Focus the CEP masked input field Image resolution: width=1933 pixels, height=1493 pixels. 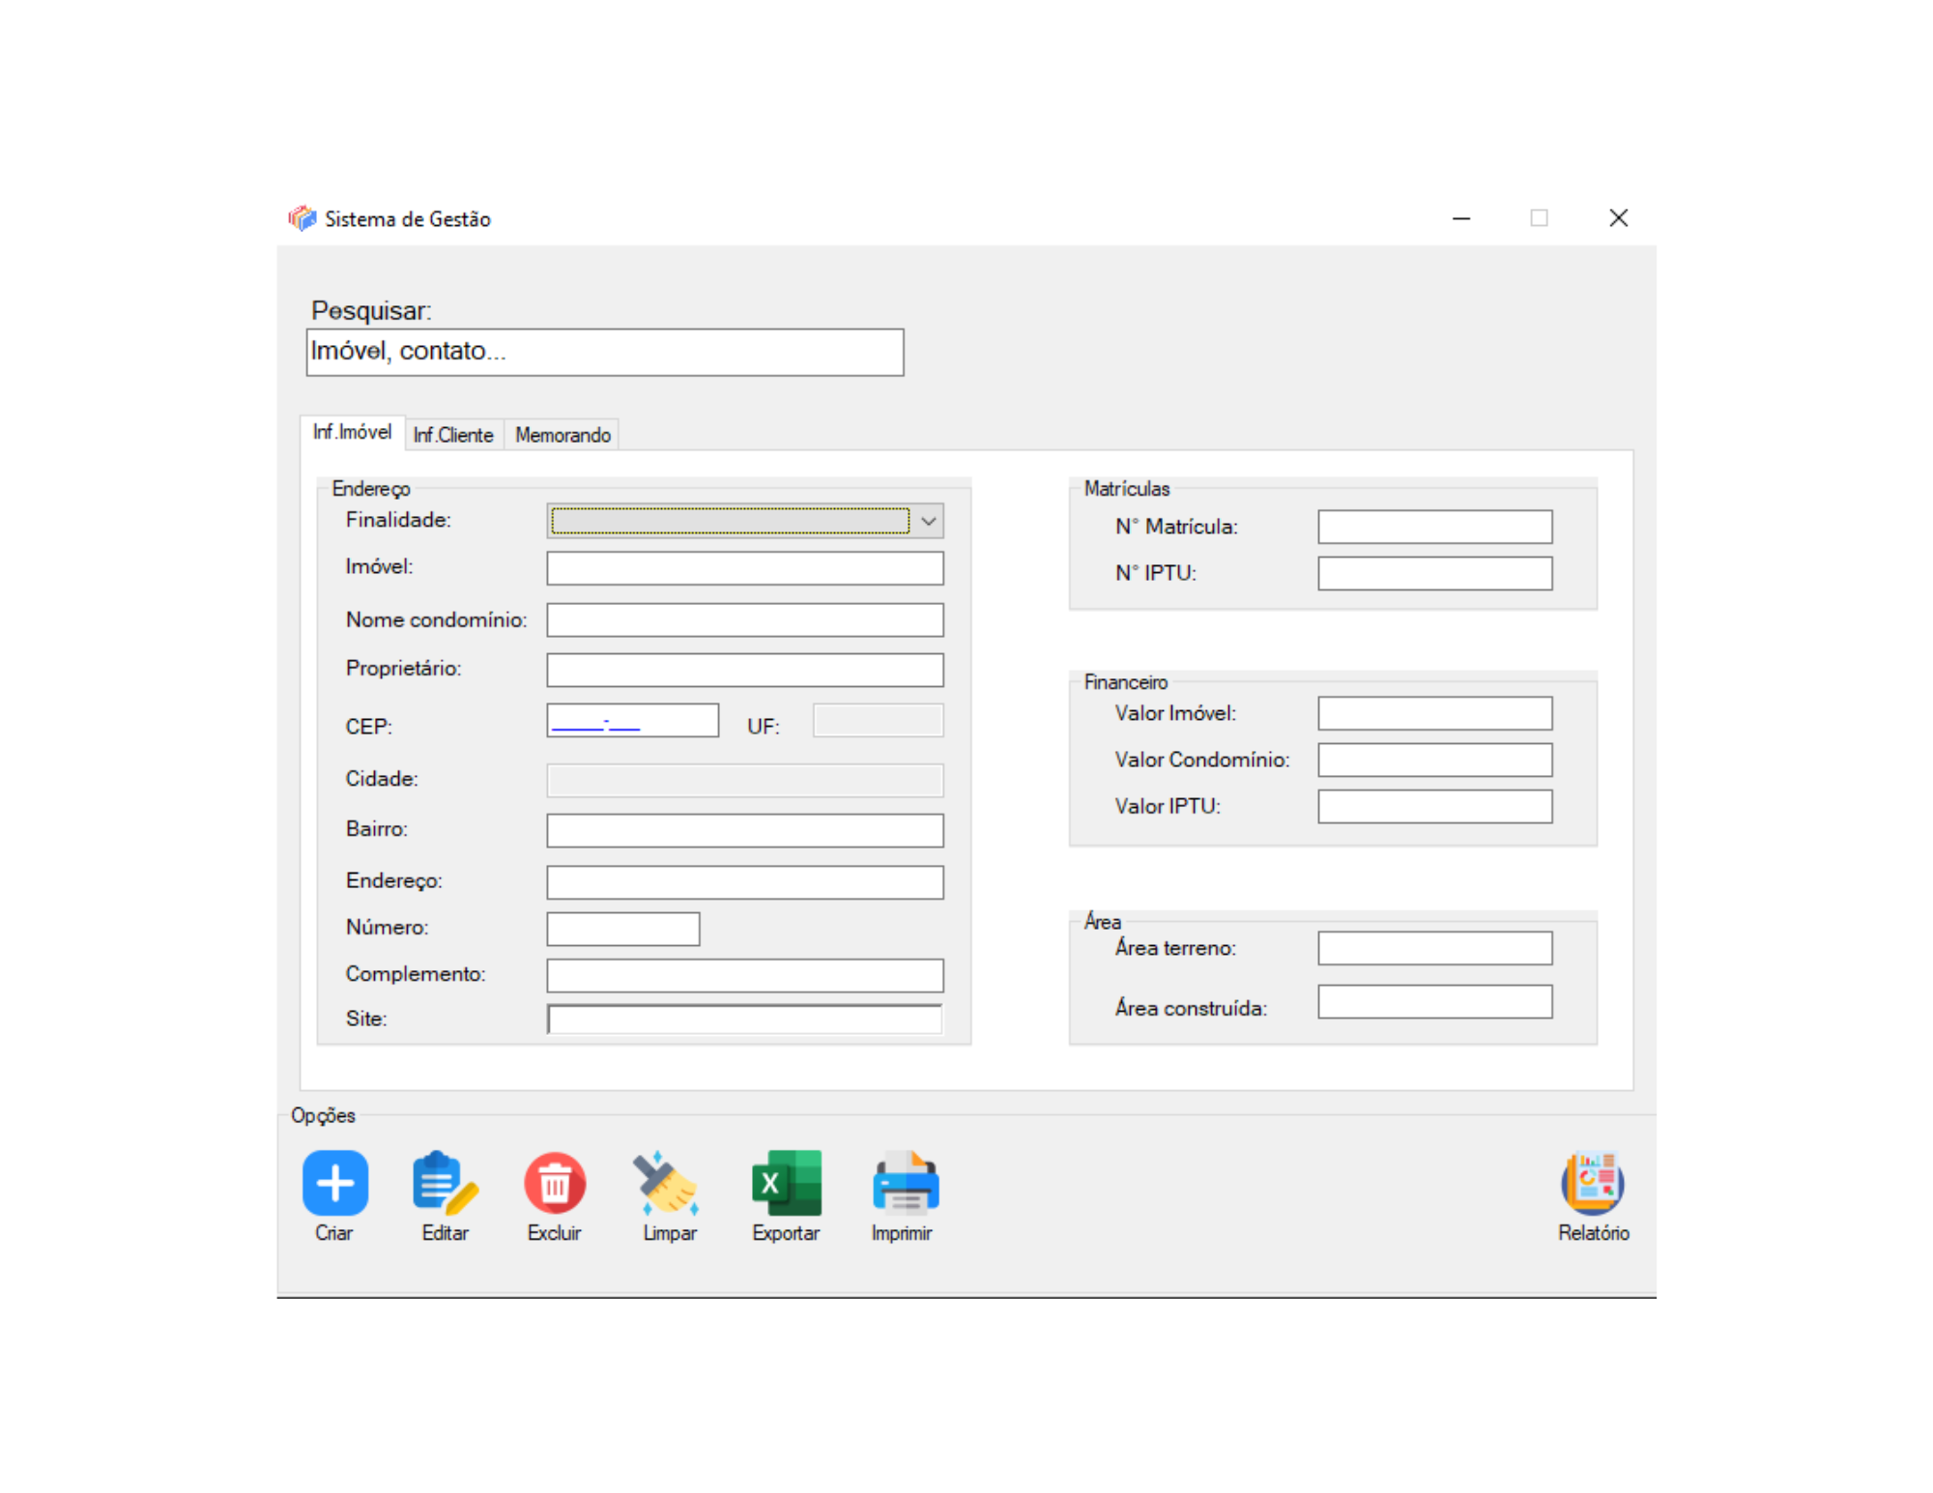coord(632,721)
